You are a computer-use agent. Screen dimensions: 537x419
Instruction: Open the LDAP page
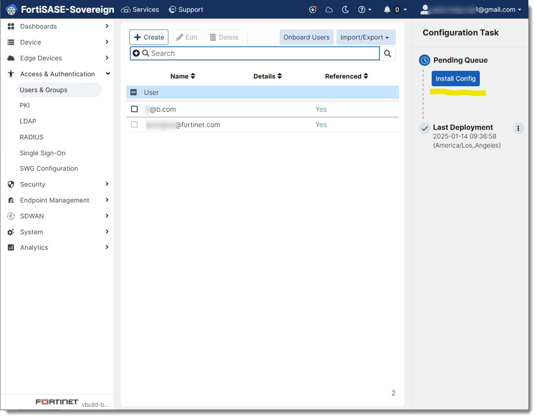pyautogui.click(x=28, y=121)
